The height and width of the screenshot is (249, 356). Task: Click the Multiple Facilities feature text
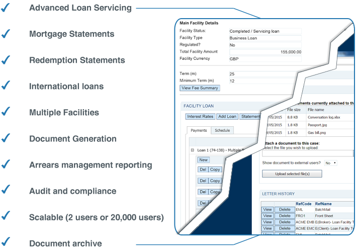click(x=64, y=113)
